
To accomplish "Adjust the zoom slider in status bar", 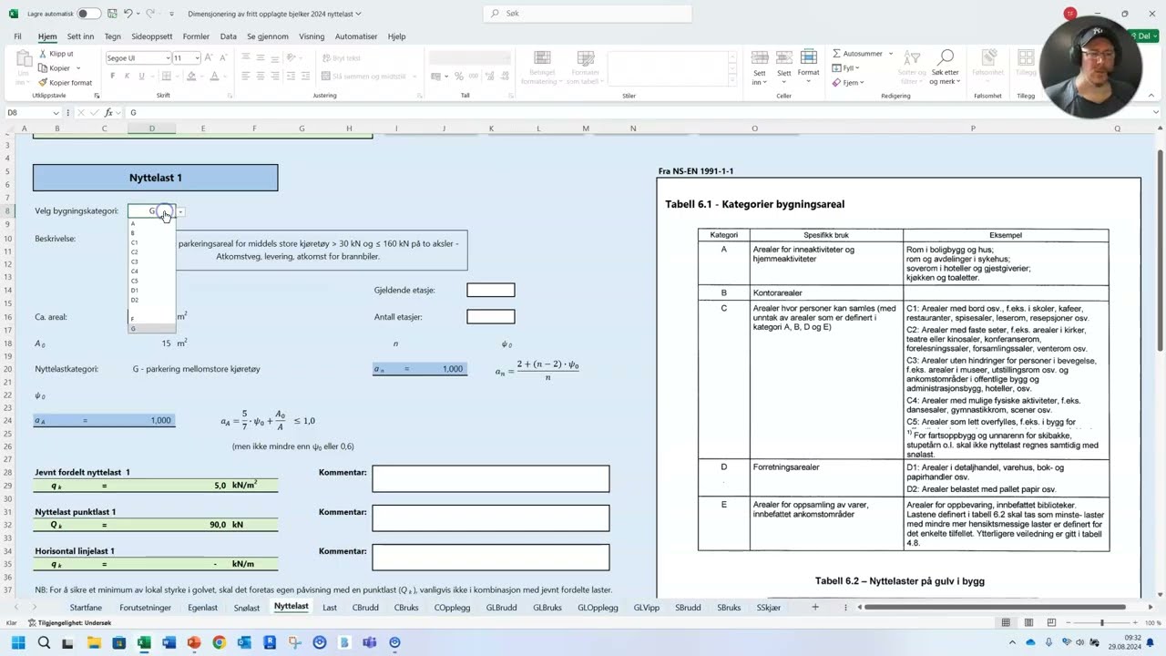I will tap(1101, 623).
